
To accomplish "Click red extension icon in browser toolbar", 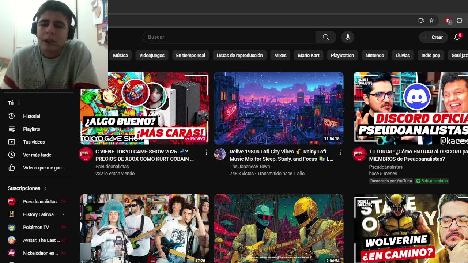I will click(448, 21).
